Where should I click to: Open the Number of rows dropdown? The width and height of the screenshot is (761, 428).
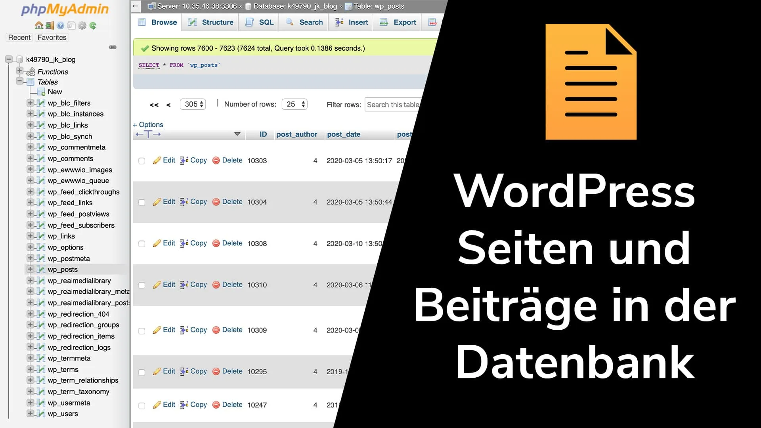(294, 104)
